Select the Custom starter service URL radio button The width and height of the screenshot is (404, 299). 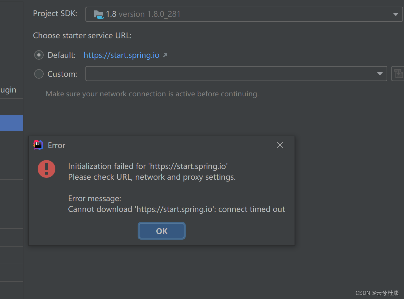[x=39, y=74]
